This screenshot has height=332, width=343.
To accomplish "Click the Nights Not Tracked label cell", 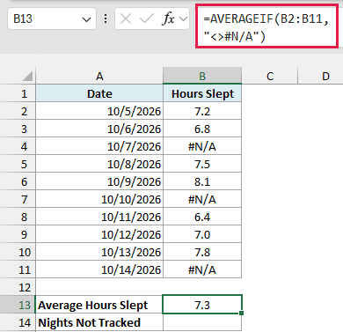I will 99,322.
